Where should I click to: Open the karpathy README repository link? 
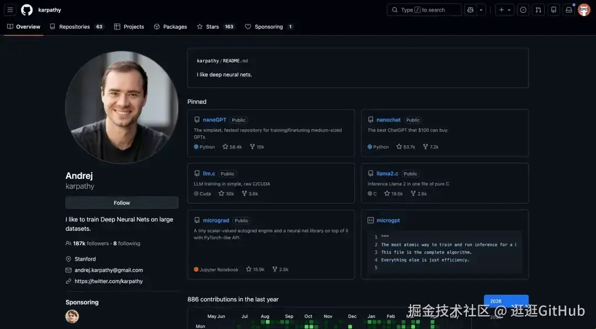click(x=207, y=61)
